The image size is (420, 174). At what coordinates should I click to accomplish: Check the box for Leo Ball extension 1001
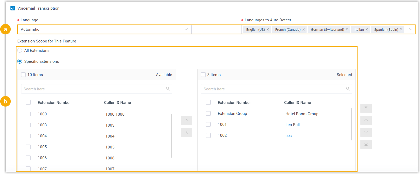pos(208,125)
